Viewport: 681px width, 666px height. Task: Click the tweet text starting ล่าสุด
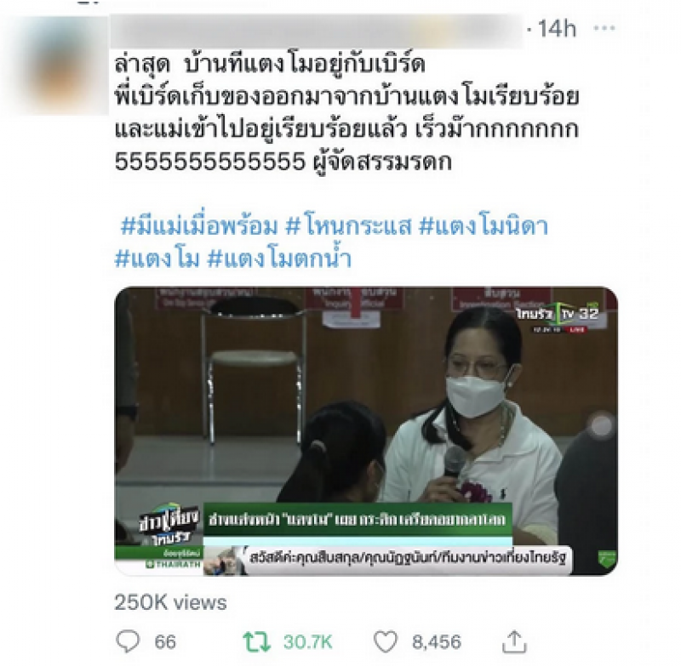pos(346,113)
